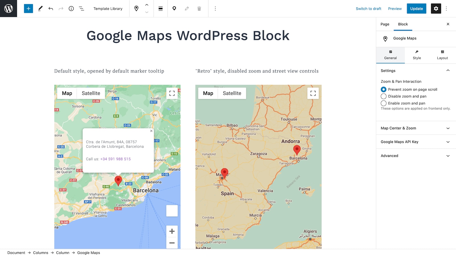This screenshot has width=456, height=256.
Task: Click Switch to draft
Action: 369,9
